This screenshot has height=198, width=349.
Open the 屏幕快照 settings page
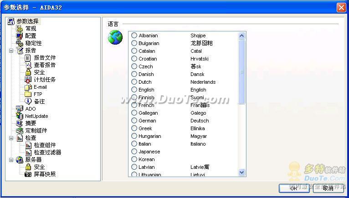(x=45, y=174)
